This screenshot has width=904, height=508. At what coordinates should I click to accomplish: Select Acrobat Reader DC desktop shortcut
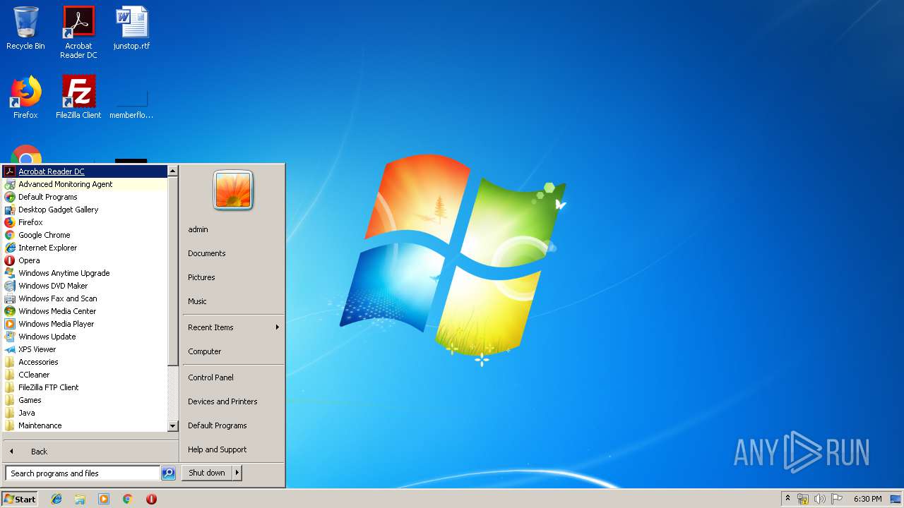pyautogui.click(x=78, y=32)
